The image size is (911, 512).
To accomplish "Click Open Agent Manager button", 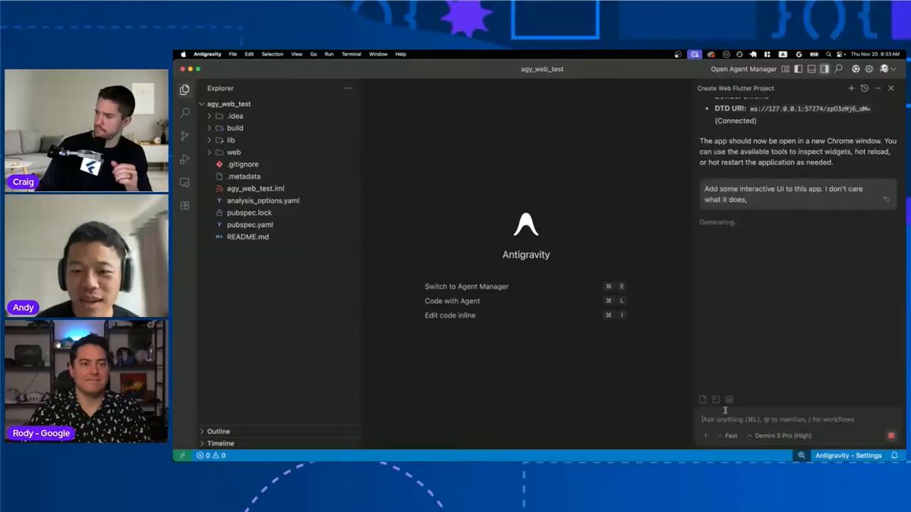I will [743, 69].
